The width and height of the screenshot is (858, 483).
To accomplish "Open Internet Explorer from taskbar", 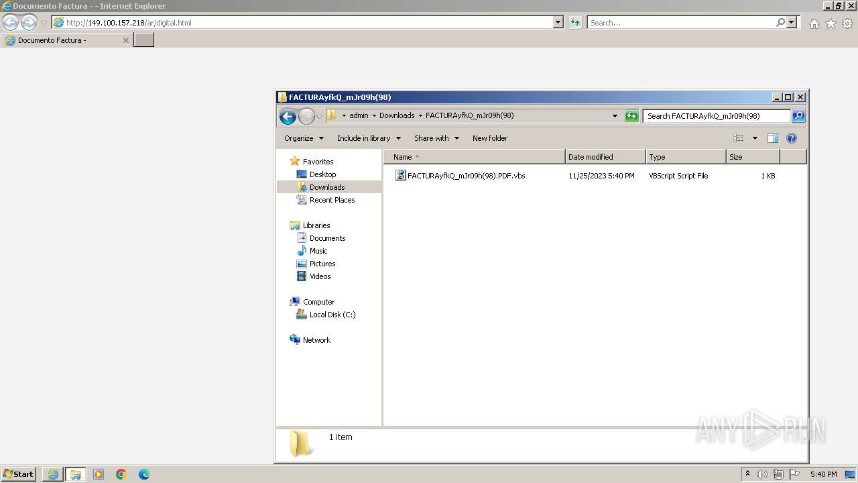I will click(x=53, y=474).
